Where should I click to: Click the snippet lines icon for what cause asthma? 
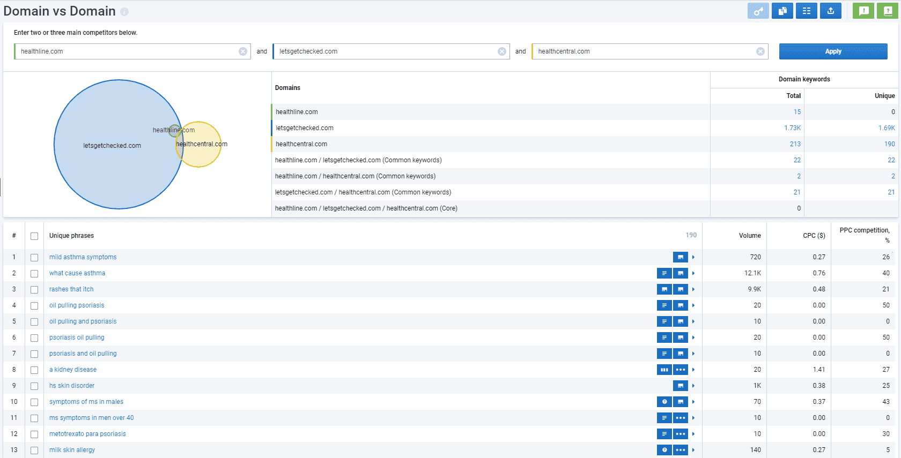[664, 273]
